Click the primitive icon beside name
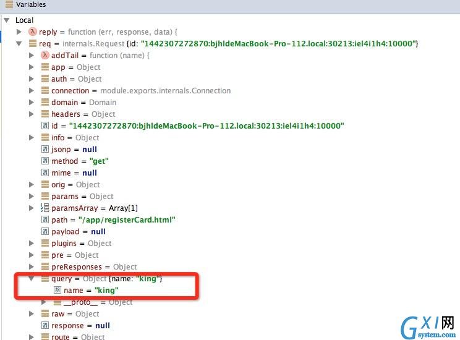460x340 pixels. pos(57,290)
